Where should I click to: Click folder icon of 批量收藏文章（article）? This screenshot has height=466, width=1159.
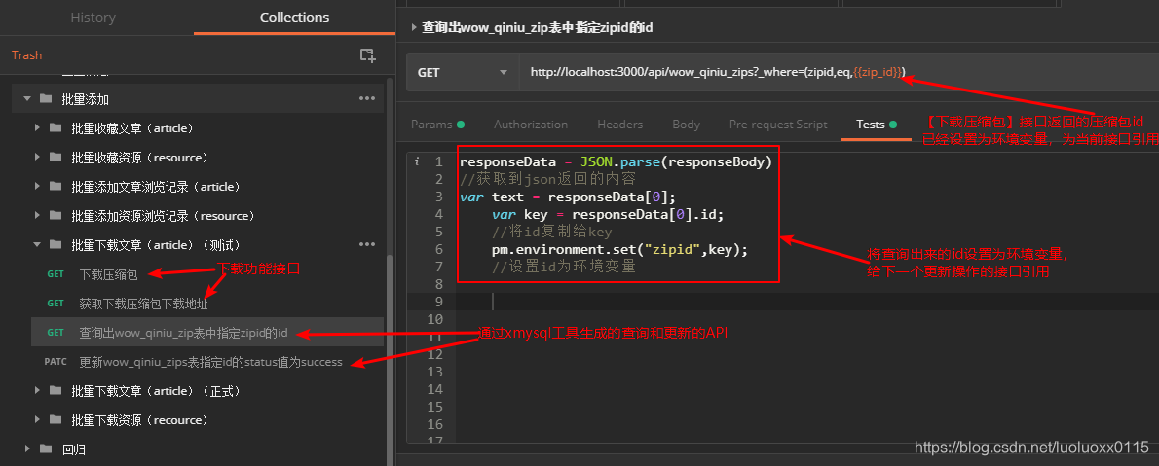coord(56,127)
